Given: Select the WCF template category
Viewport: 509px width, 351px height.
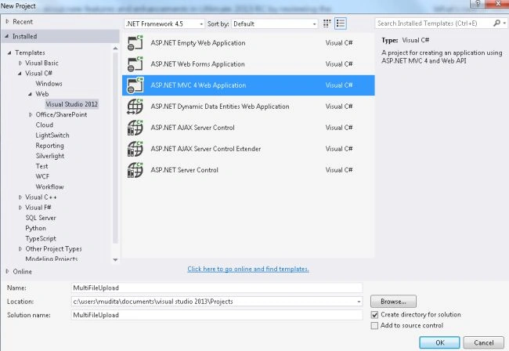Looking at the screenshot, I should click(x=42, y=176).
